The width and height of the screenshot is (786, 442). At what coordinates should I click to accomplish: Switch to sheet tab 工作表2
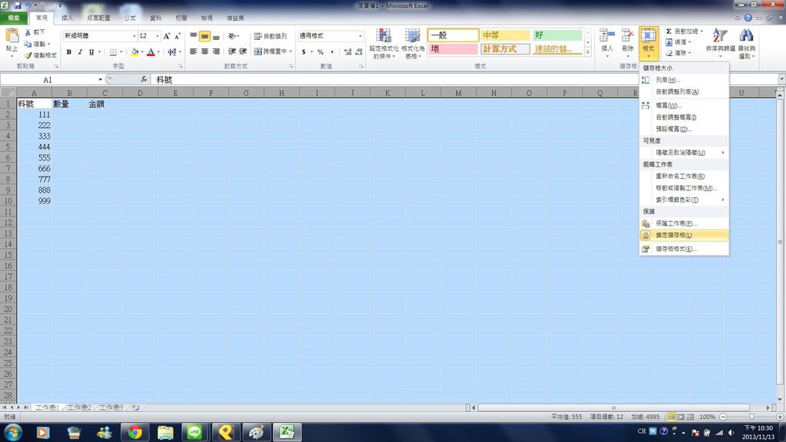coord(79,408)
